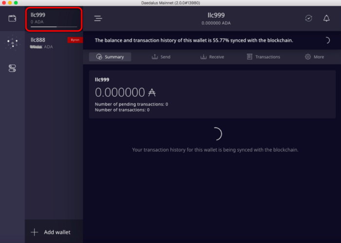This screenshot has width=341, height=243.
Task: Open the Receive tab
Action: coord(212,57)
